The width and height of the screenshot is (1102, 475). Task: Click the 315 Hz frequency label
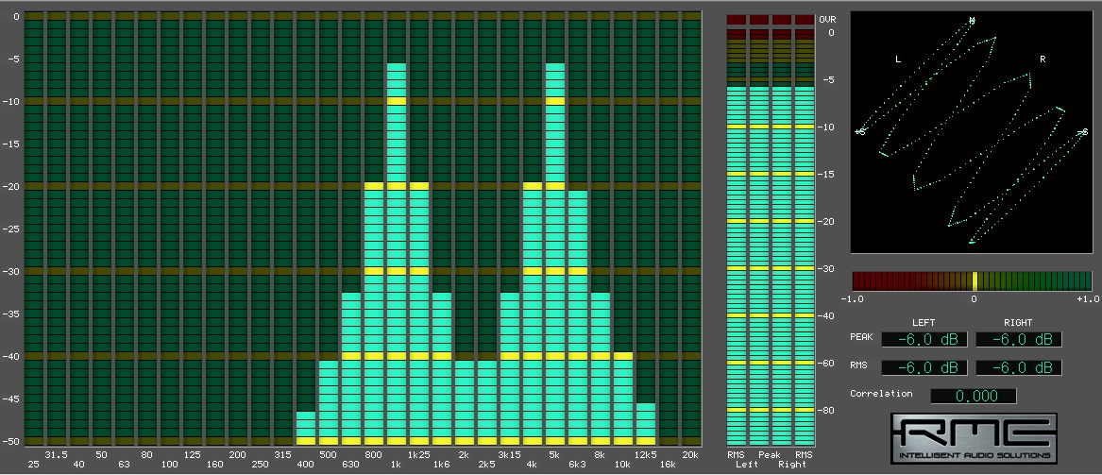coord(283,454)
